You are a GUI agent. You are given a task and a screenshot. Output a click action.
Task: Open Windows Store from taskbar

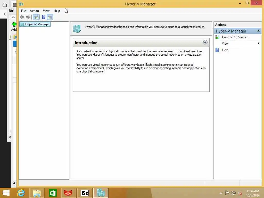[53, 193]
